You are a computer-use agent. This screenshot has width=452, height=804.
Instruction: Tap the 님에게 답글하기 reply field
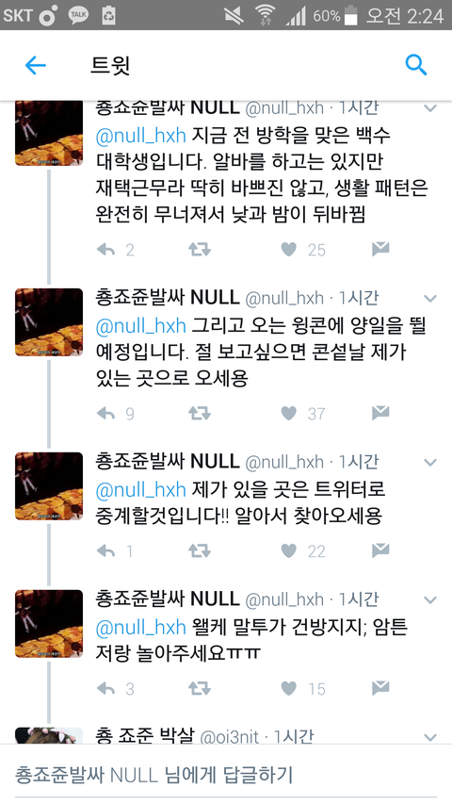[x=226, y=774]
